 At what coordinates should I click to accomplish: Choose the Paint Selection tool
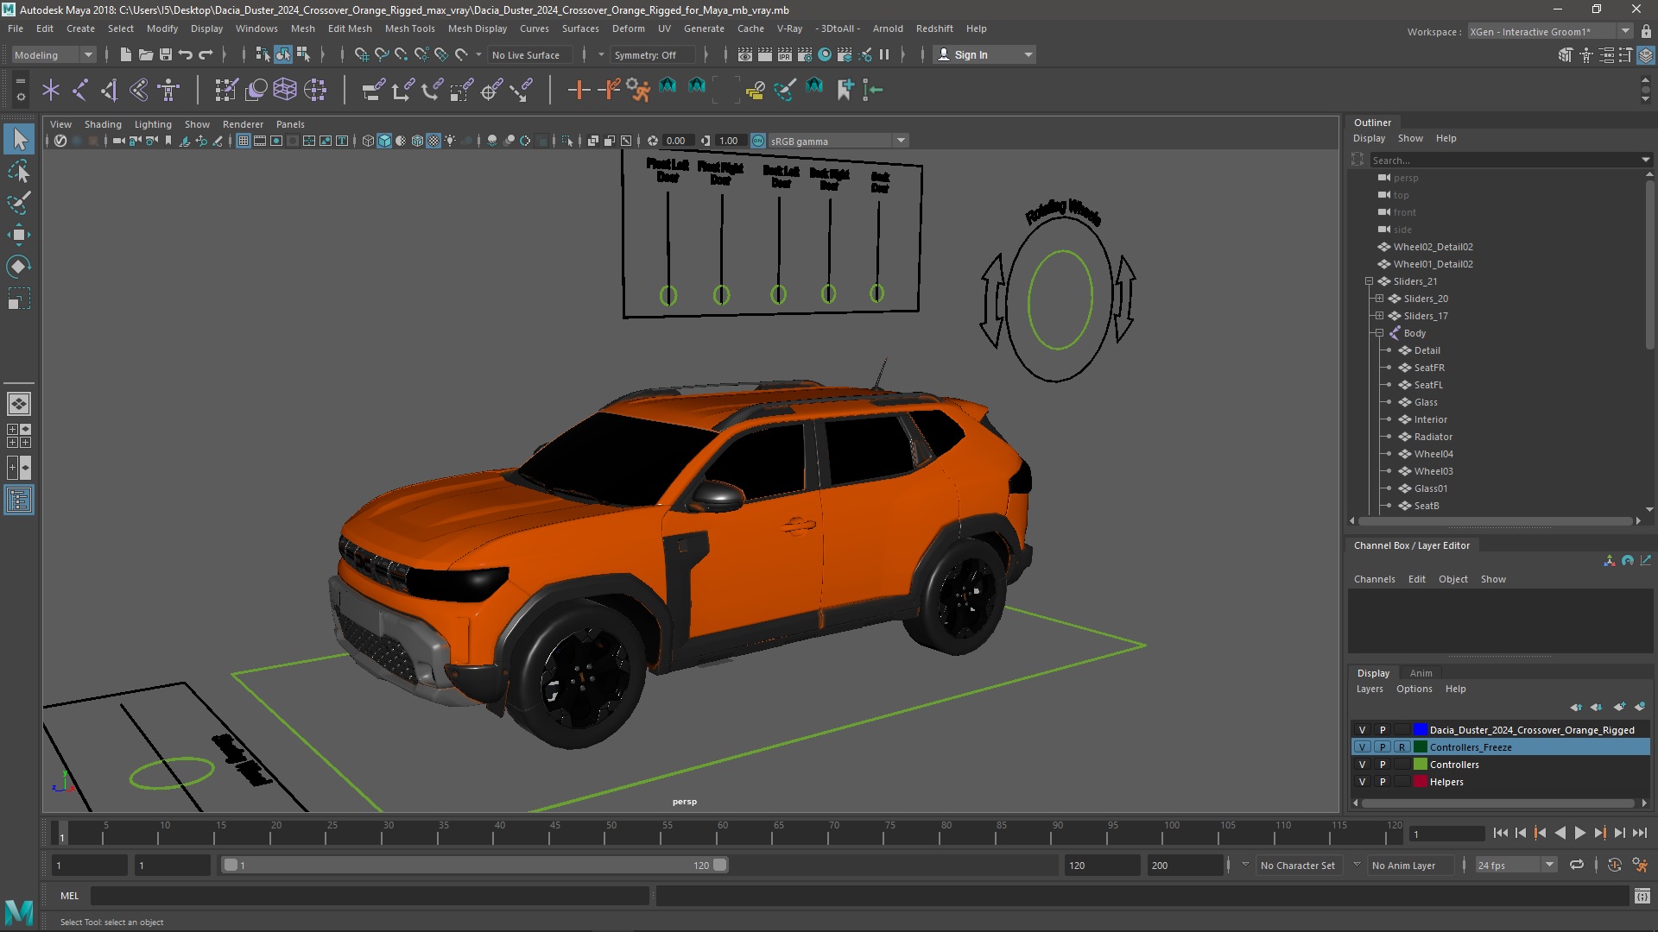(19, 204)
